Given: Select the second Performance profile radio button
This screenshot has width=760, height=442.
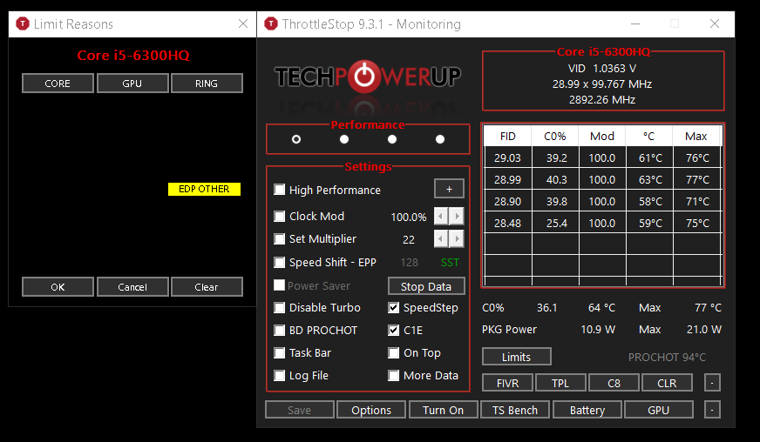Looking at the screenshot, I should click(344, 139).
